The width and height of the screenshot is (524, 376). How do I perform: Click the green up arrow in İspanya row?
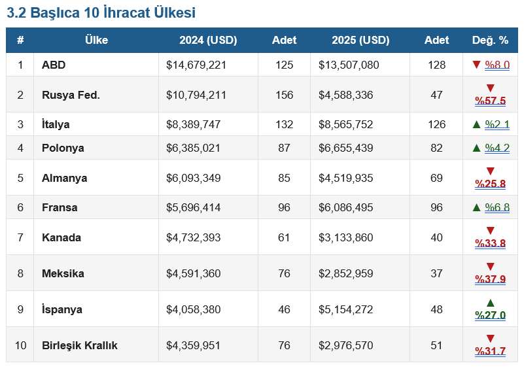point(490,303)
